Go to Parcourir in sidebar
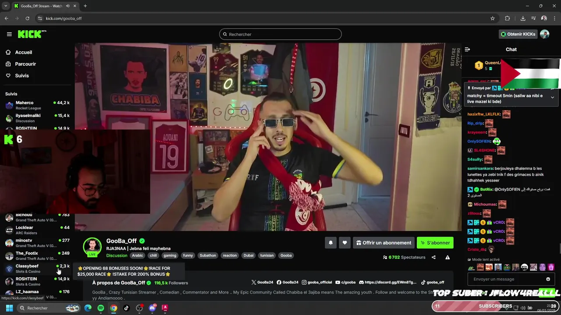561x315 pixels. (21, 64)
